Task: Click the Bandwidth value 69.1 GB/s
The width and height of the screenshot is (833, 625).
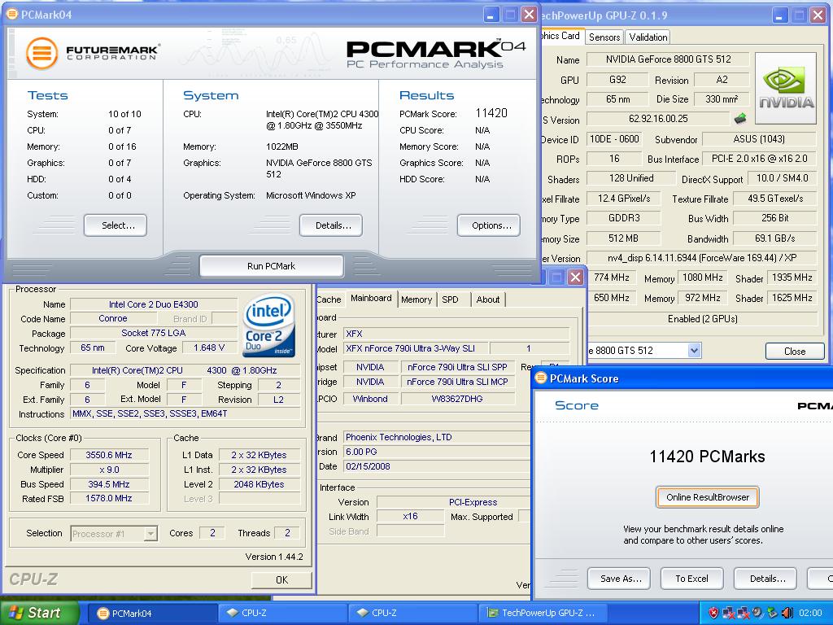Action: 774,238
